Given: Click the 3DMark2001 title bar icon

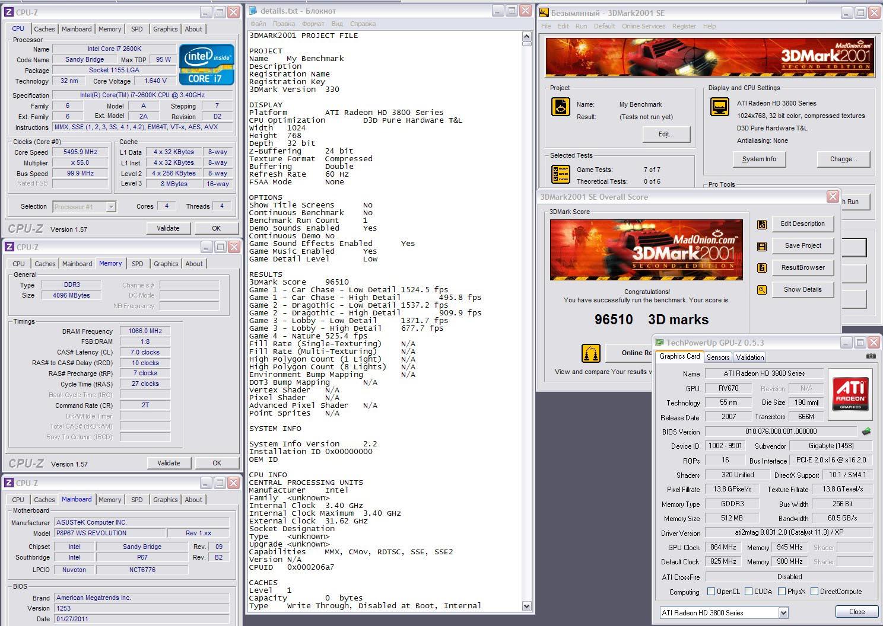Looking at the screenshot, I should tap(544, 12).
